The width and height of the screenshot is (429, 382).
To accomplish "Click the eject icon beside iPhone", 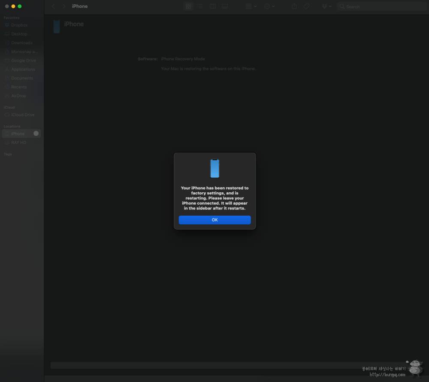I will 36,134.
